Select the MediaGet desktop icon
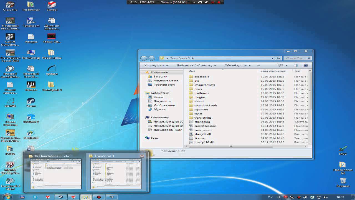The image size is (355, 200). pyautogui.click(x=31, y=134)
